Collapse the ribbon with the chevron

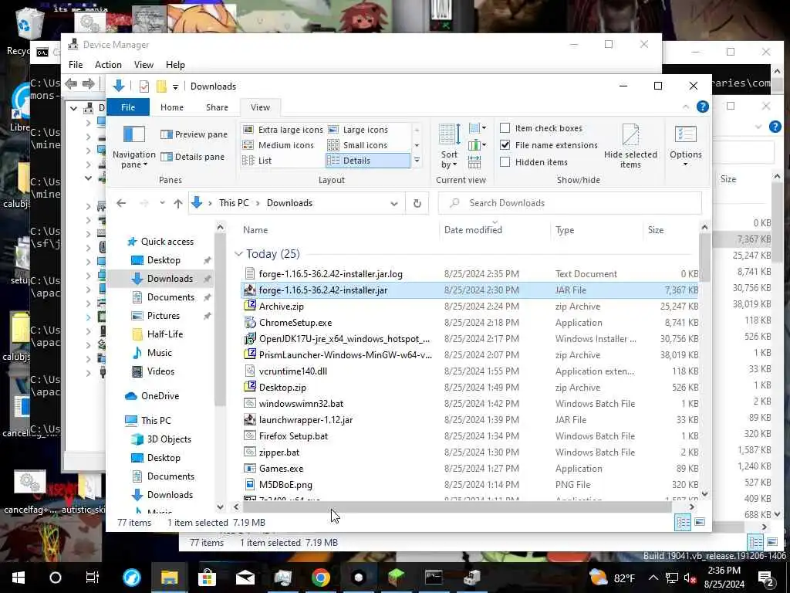pos(686,107)
